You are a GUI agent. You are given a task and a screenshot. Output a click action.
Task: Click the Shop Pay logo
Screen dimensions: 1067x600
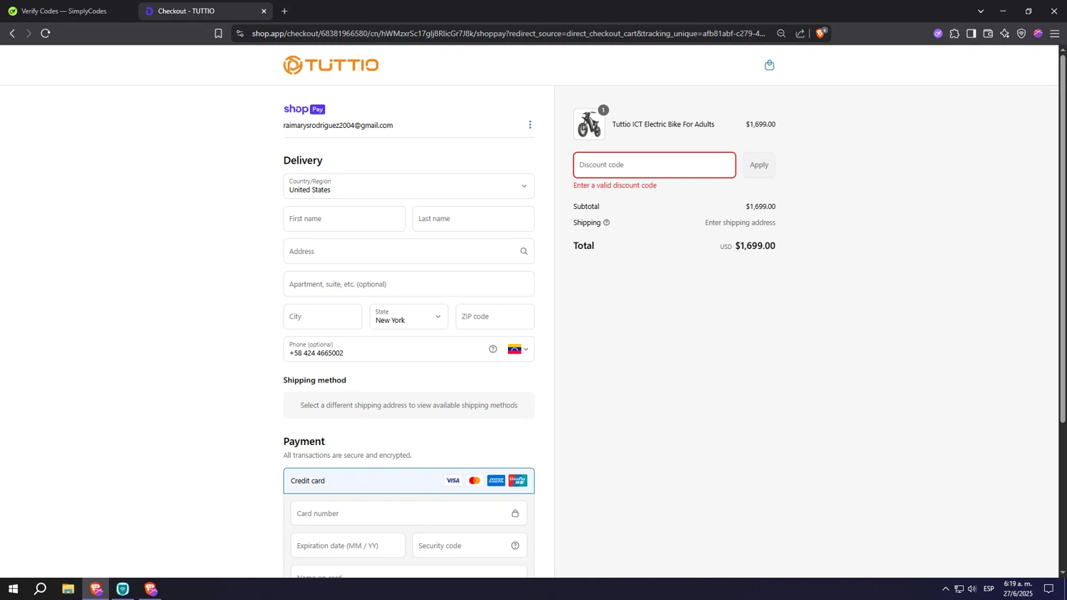(304, 109)
